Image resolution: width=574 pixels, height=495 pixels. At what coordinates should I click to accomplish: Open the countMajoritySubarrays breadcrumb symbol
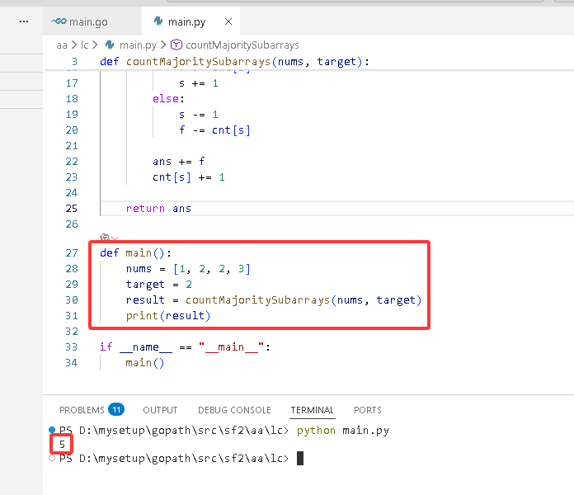pyautogui.click(x=242, y=45)
